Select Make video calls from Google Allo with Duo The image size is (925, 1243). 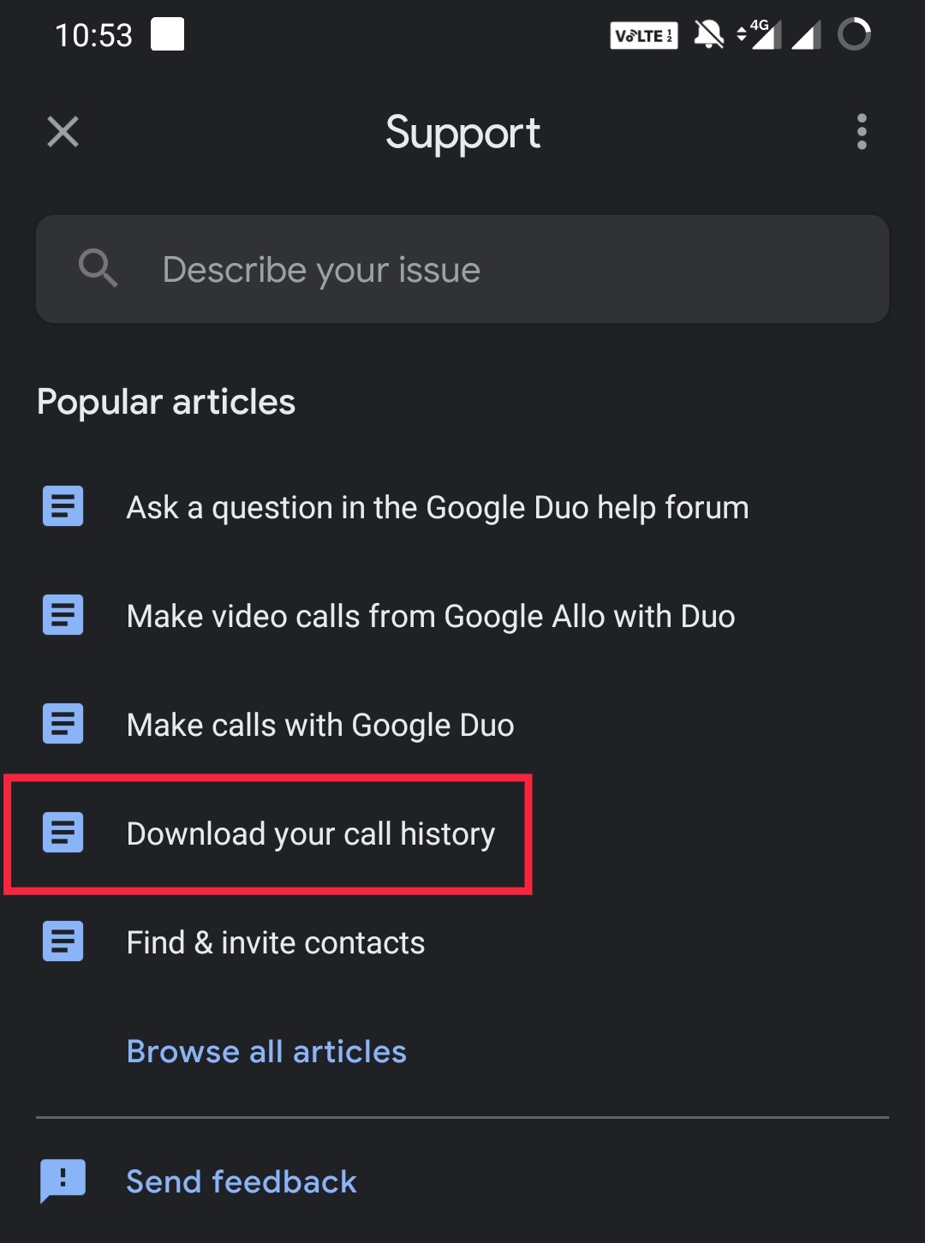[x=430, y=615]
